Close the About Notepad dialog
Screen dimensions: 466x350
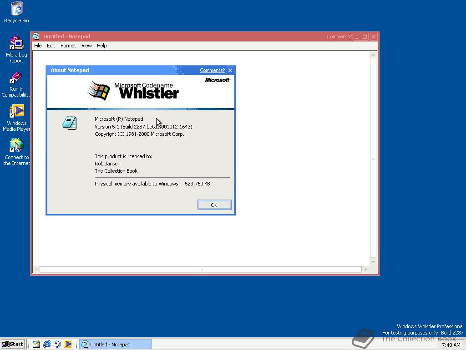(230, 70)
